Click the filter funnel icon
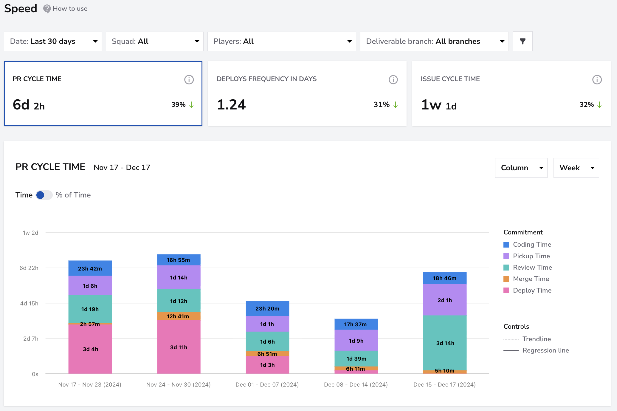The image size is (617, 411). pos(523,41)
